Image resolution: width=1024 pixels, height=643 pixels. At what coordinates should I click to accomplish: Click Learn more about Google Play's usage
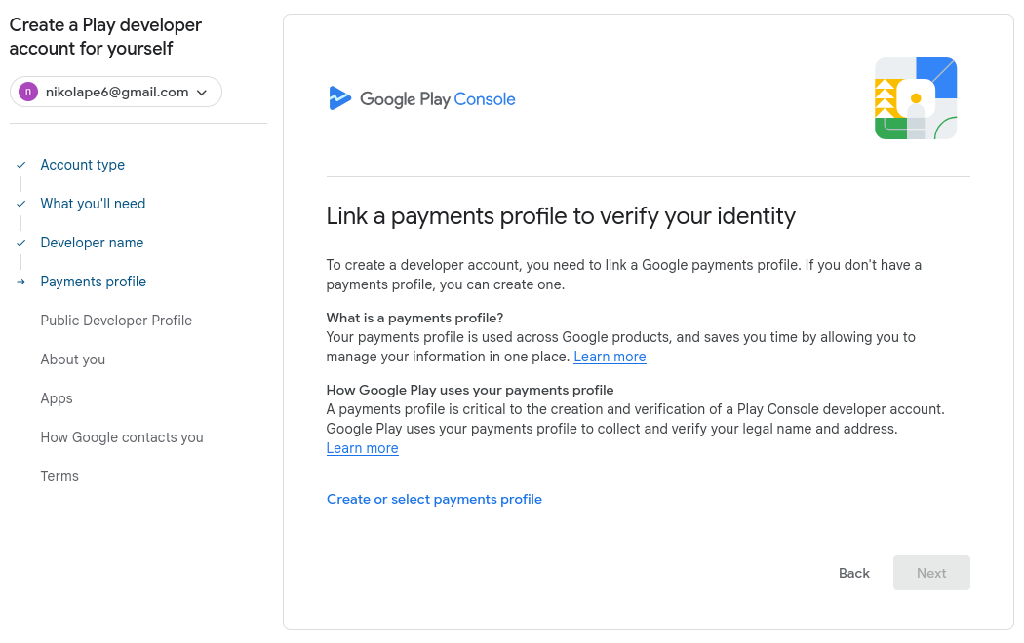pos(362,448)
